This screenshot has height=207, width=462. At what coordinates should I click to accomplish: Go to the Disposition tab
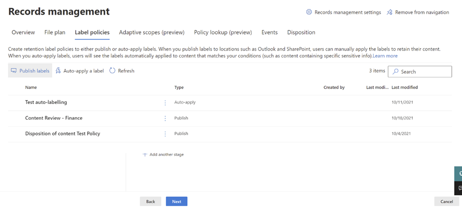point(301,32)
